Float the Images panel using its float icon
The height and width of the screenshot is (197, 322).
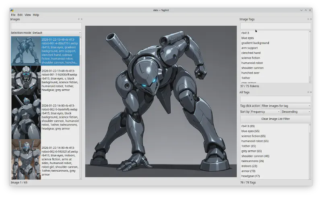78,19
